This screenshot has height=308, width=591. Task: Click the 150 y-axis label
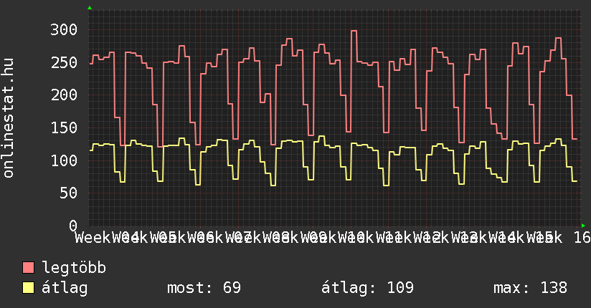click(x=64, y=127)
